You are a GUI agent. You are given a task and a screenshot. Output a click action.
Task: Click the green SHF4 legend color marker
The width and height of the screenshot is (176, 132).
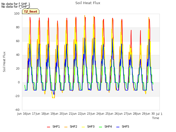101,127
